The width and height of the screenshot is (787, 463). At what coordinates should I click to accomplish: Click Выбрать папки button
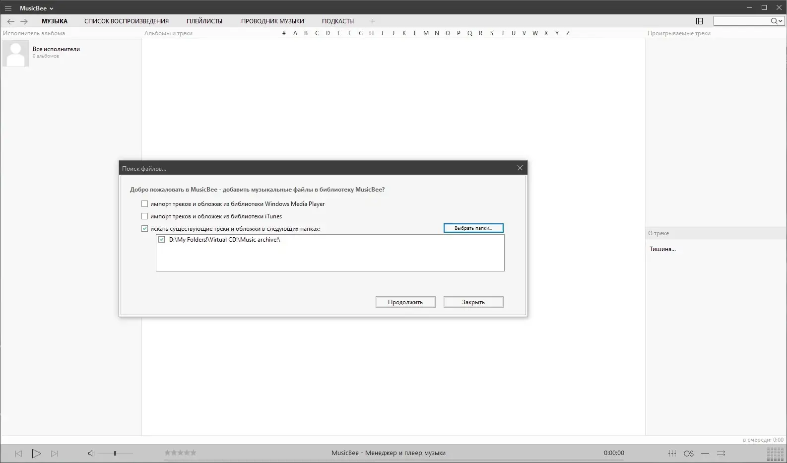coord(473,228)
